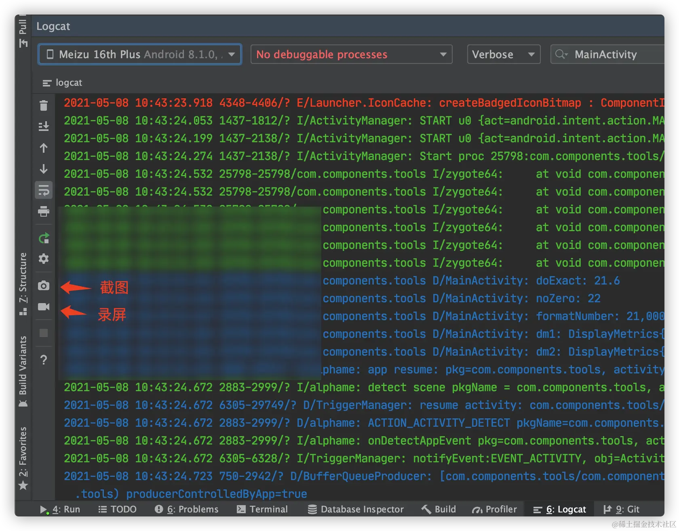Open the Build Variants side panel
The image size is (679, 531).
(x=23, y=371)
